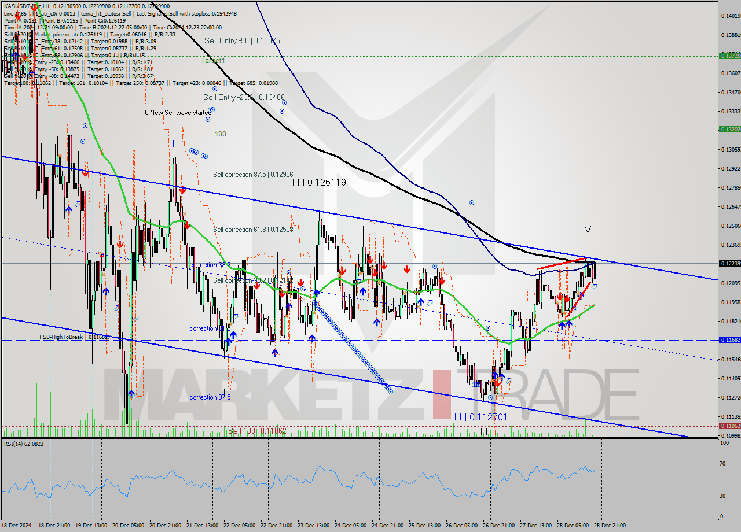Select price axis value 0.11409
The width and height of the screenshot is (741, 532).
730,379
